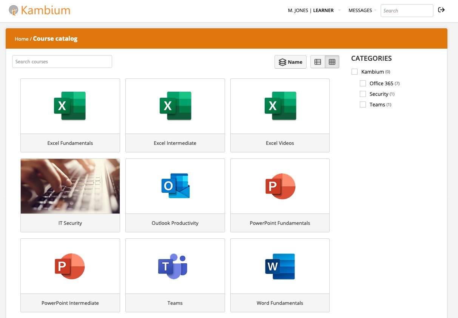Image resolution: width=458 pixels, height=318 pixels.
Task: Click the Excel Videos title label
Action: 280,143
